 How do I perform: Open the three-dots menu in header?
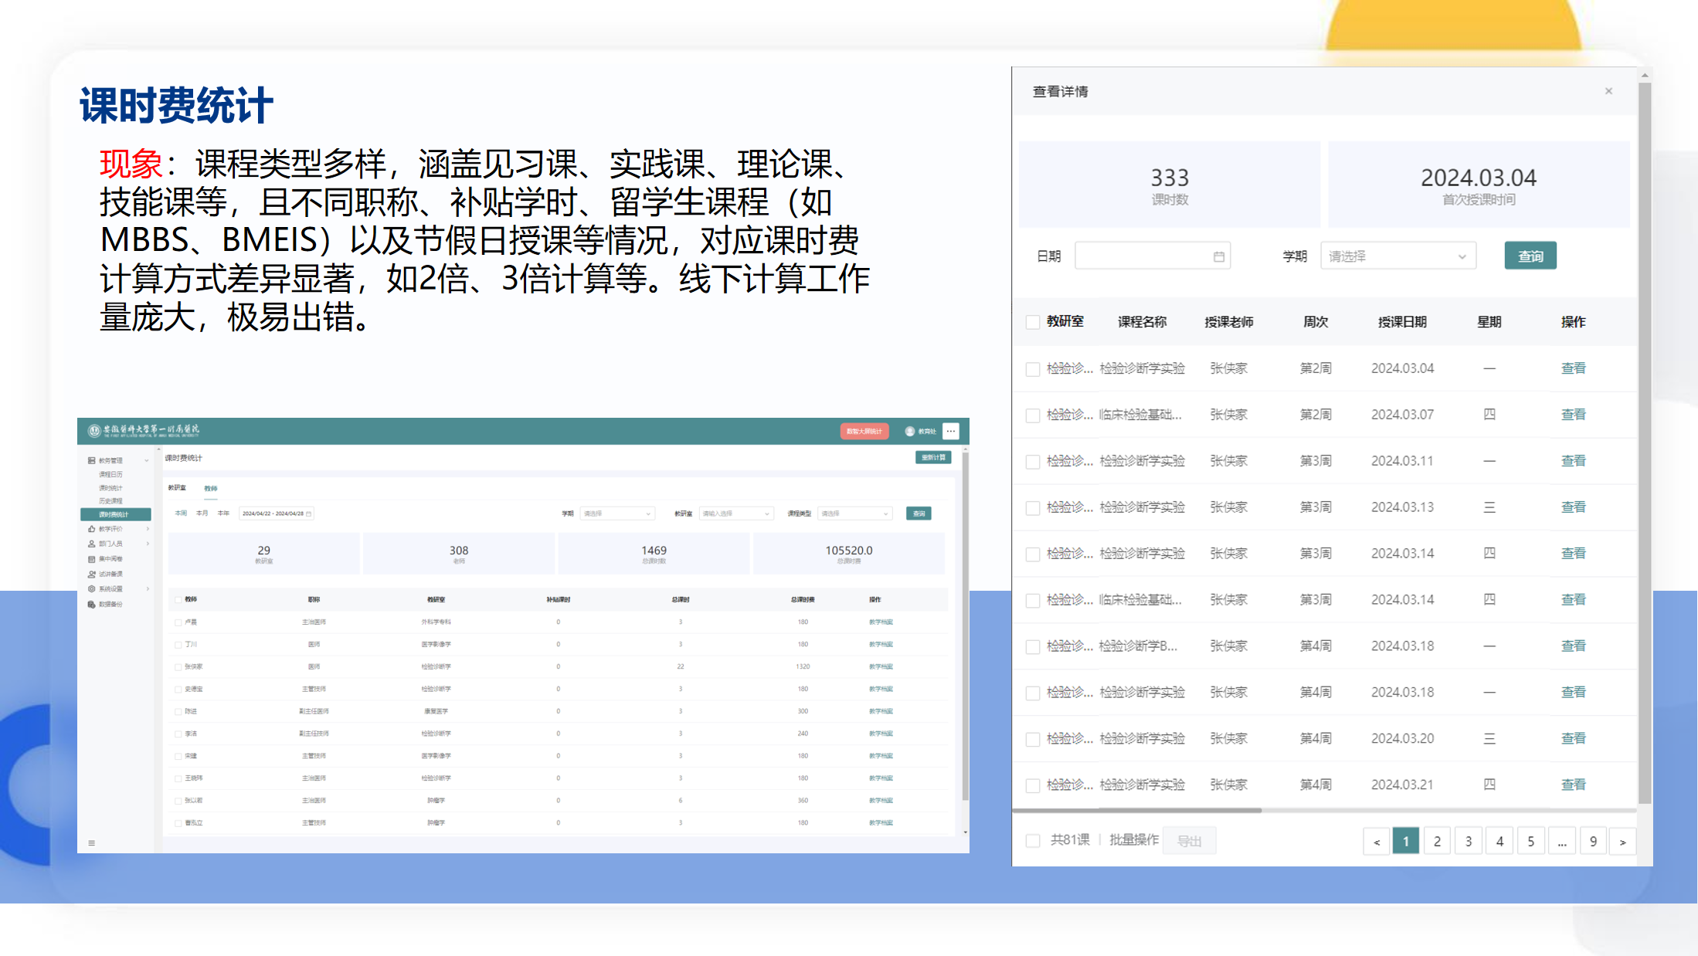point(951,432)
